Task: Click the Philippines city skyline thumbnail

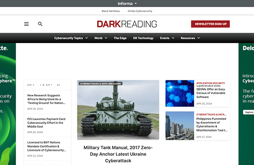Action: 179,126
